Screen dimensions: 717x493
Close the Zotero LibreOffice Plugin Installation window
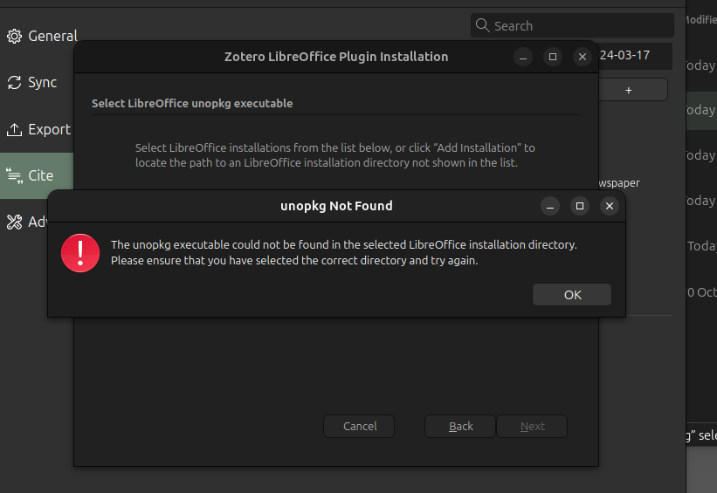[x=583, y=57]
